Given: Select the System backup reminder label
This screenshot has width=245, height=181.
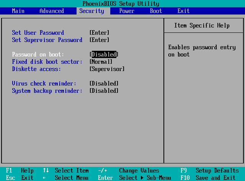Looking at the screenshot, I should (x=47, y=91).
